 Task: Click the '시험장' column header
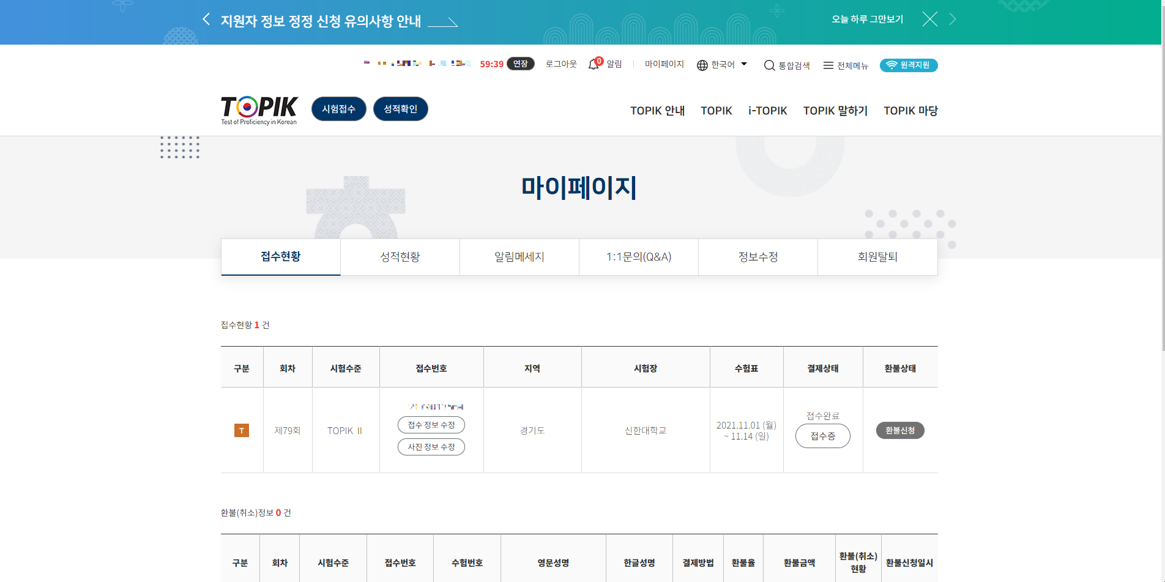point(646,368)
